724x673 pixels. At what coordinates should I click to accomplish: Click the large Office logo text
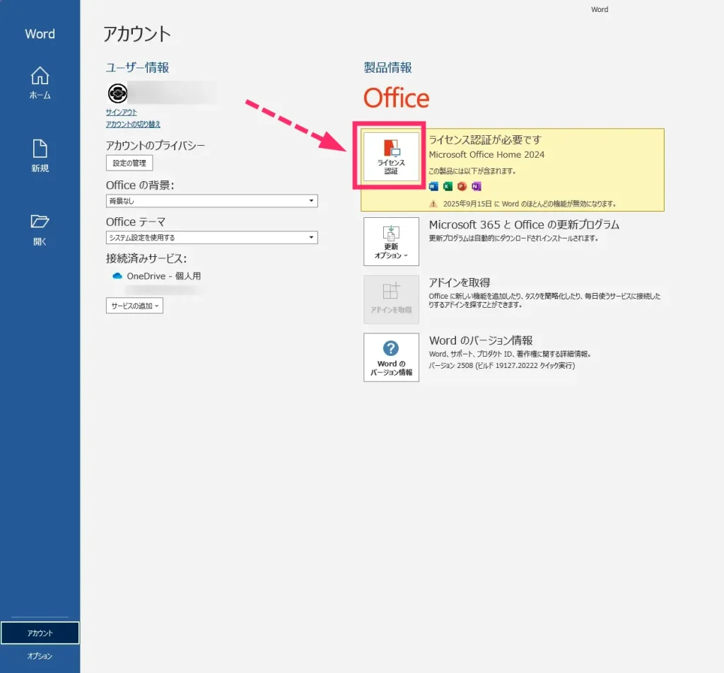[396, 98]
